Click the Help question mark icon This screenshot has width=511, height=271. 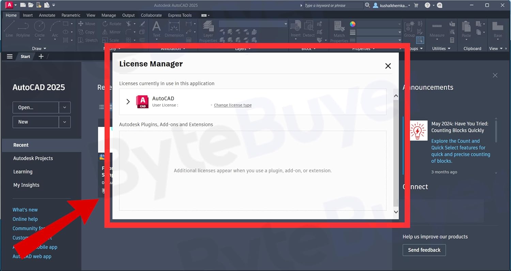click(x=428, y=5)
